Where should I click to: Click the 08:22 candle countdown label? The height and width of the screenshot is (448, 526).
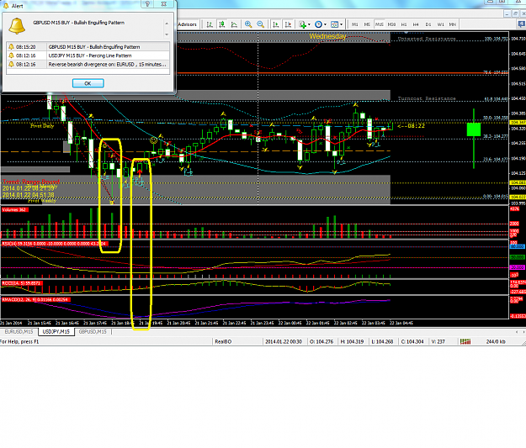(x=412, y=126)
